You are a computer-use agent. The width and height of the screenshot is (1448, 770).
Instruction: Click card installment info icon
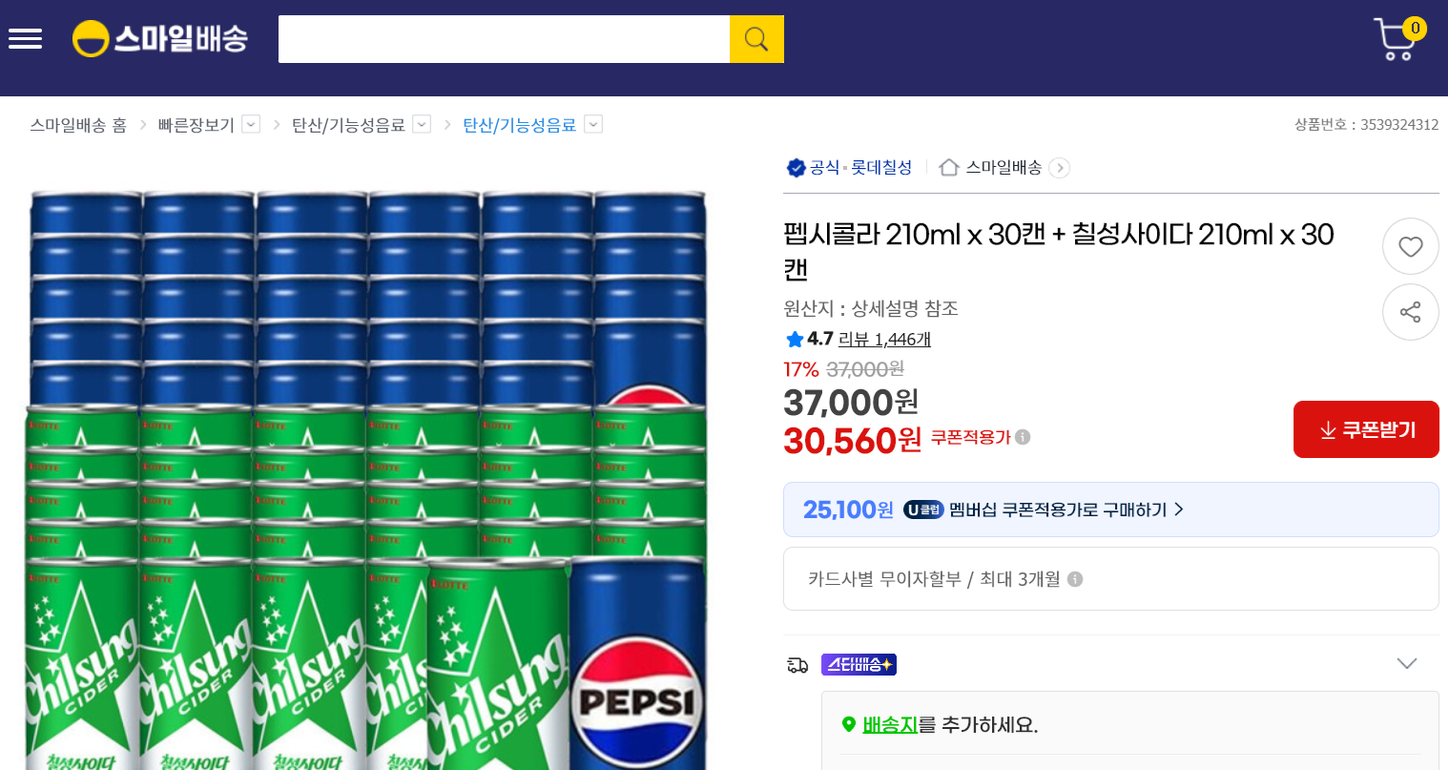coord(1075,579)
